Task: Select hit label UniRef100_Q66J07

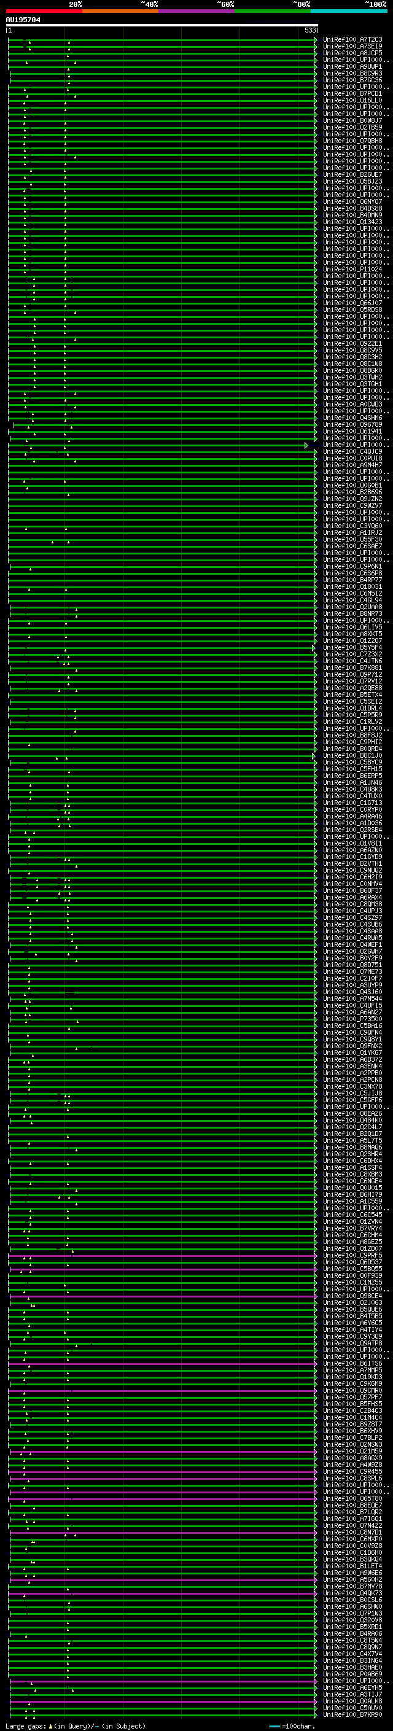Action: pos(352,303)
